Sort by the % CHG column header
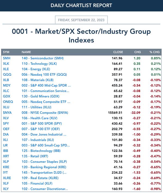The image size is (163, 193). click(155, 52)
